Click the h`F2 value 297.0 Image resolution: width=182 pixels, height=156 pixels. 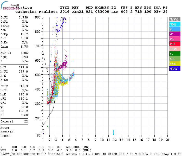[23, 71]
